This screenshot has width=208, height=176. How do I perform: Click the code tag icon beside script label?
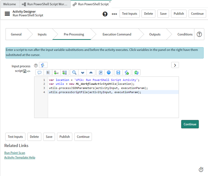point(29,71)
